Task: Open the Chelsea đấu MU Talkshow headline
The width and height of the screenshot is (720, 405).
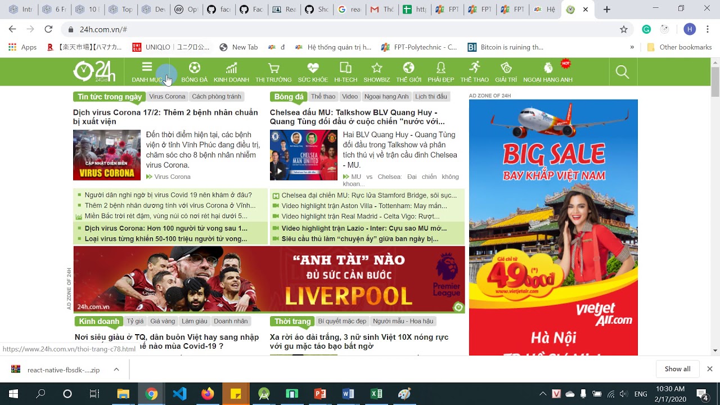Action: pos(357,117)
